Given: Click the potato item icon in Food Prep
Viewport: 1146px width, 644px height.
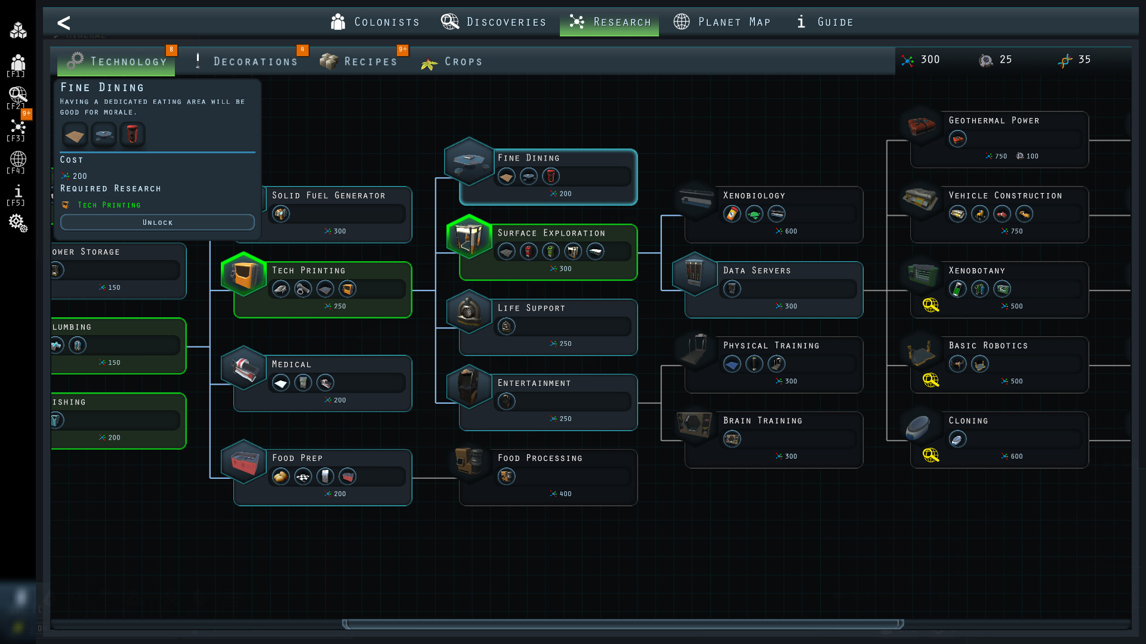Looking at the screenshot, I should (x=281, y=476).
